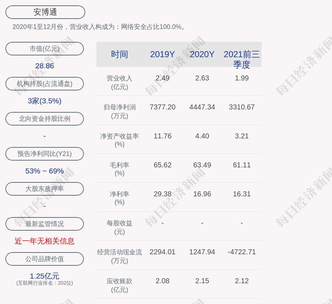
Task: Select the red text 近一年无相关信息
Action: tap(45, 241)
